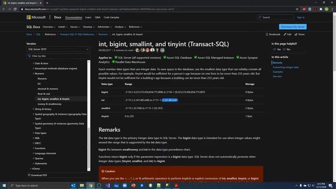Click the thumbs-up Yes feedback
The width and height of the screenshot is (336, 189).
coord(277,49)
